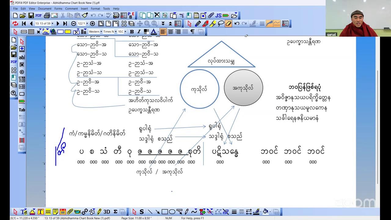The image size is (391, 220).
Task: Click the link chain tool in bottom toolbar
Action: [85, 212]
